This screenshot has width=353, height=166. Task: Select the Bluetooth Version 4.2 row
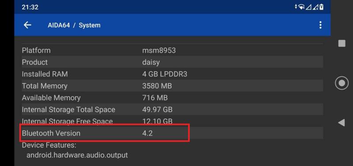(173, 134)
